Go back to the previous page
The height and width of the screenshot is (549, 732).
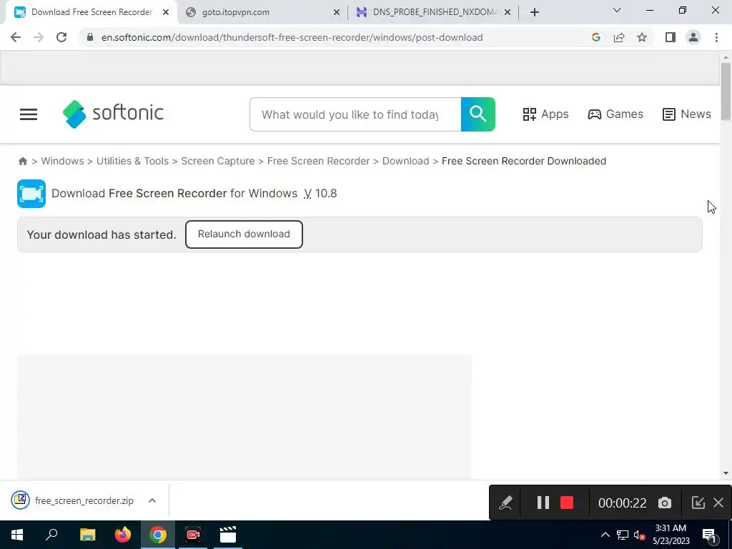point(16,37)
